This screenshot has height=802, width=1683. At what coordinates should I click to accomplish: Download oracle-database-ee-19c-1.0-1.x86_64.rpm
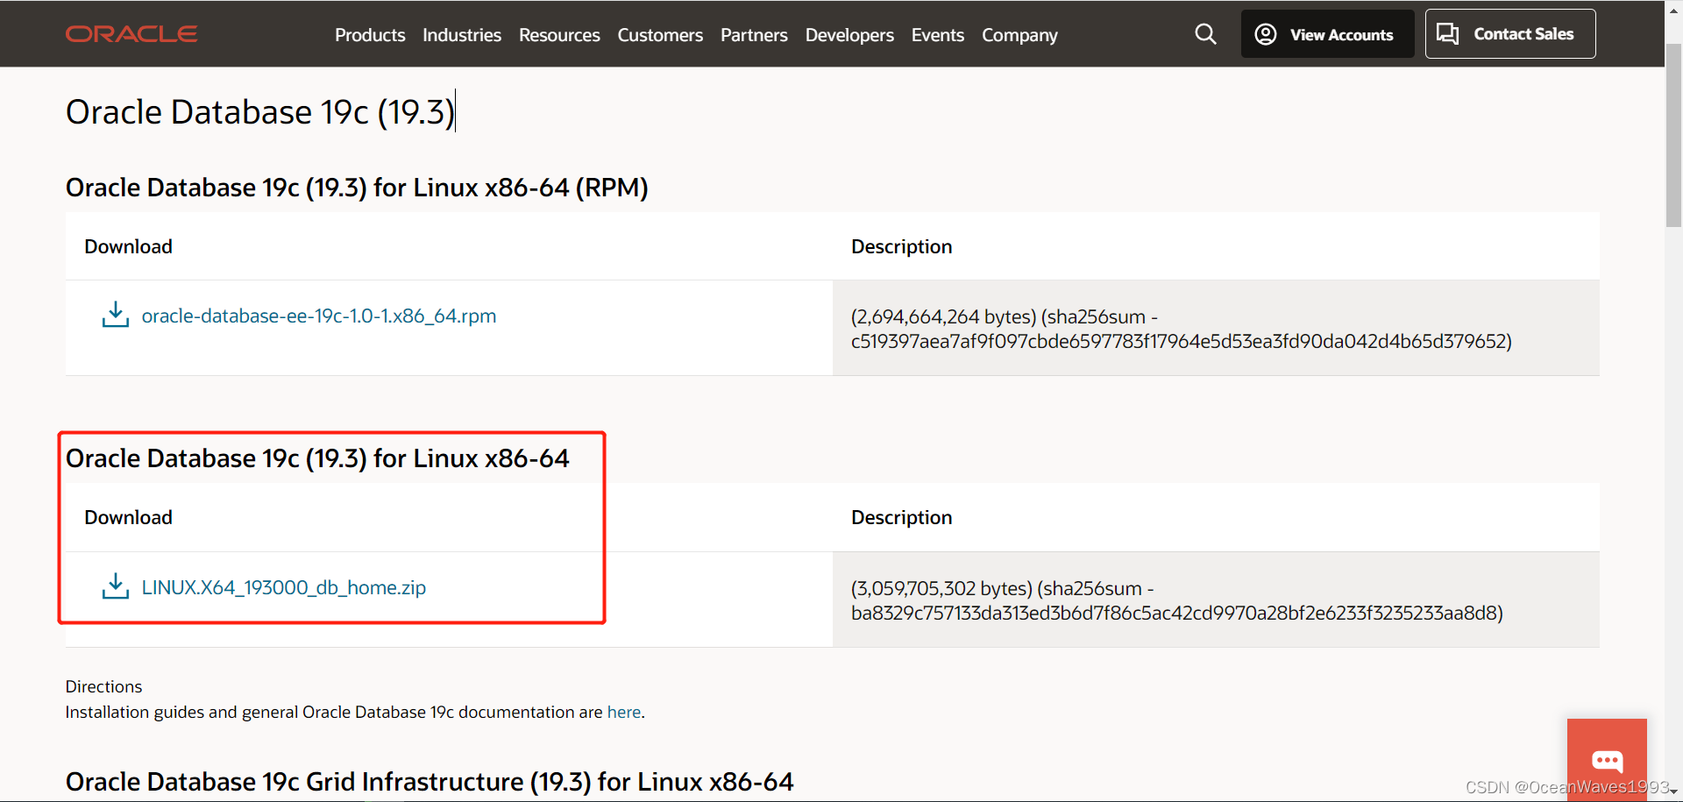click(x=319, y=316)
